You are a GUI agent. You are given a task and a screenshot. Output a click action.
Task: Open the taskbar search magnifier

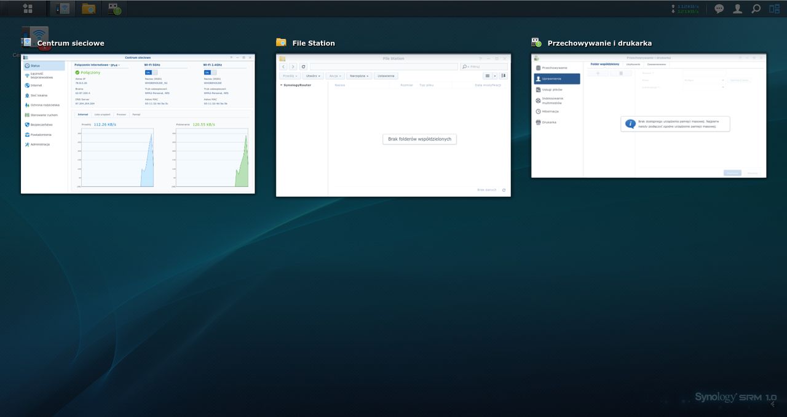pos(756,9)
